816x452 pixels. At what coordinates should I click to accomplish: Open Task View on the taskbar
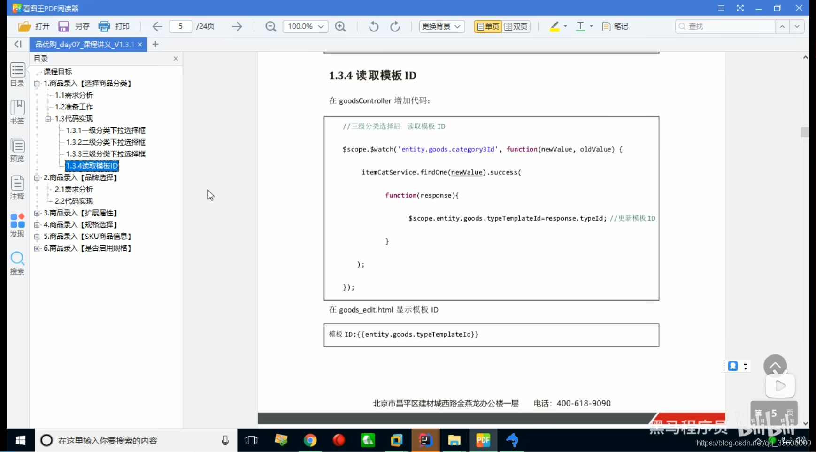coord(252,440)
